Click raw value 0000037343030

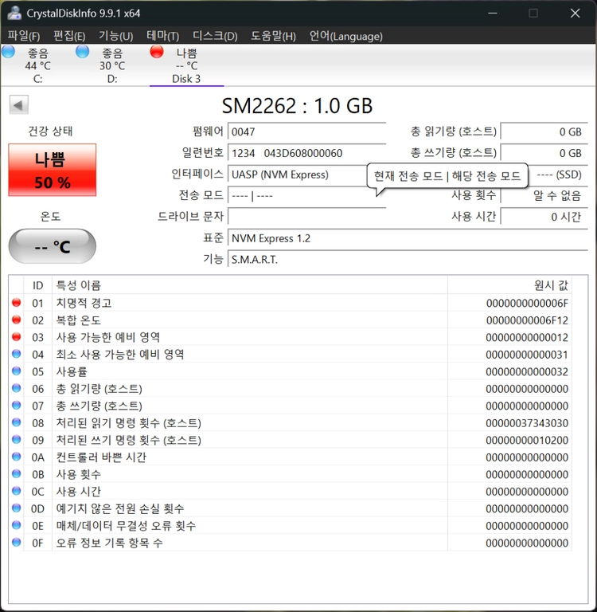tap(527, 423)
